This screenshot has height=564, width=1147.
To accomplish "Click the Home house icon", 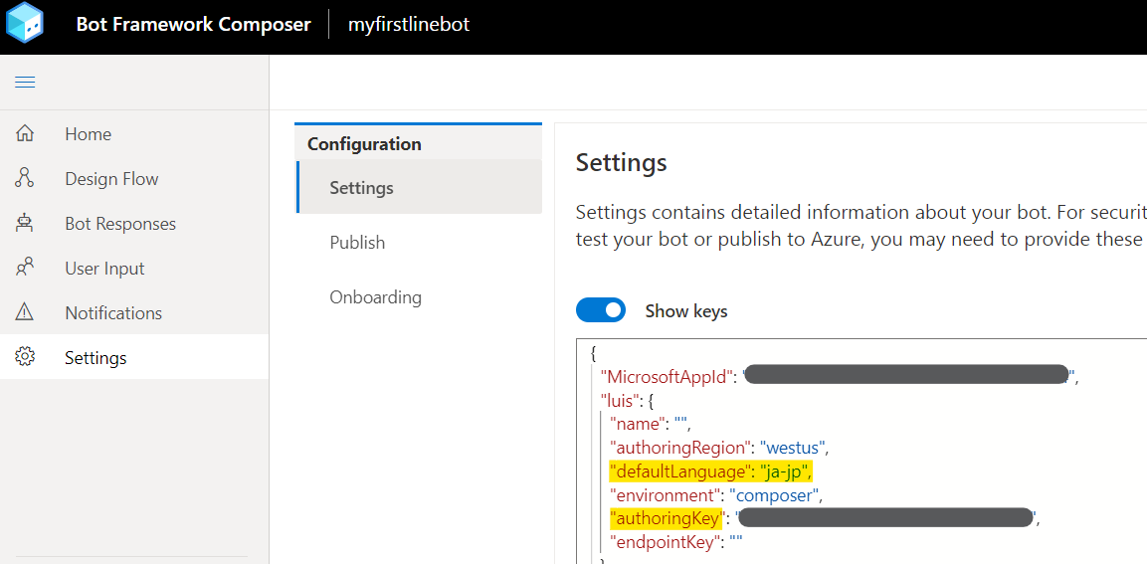I will click(x=25, y=134).
